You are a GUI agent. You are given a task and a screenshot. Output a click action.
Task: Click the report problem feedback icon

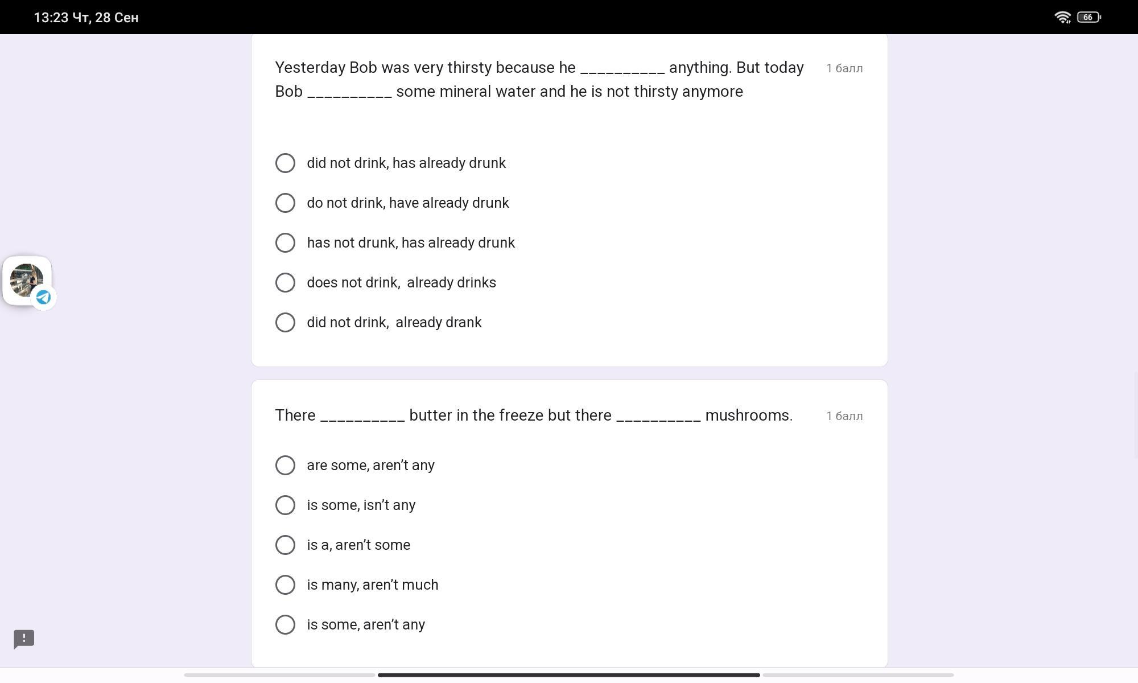tap(24, 639)
